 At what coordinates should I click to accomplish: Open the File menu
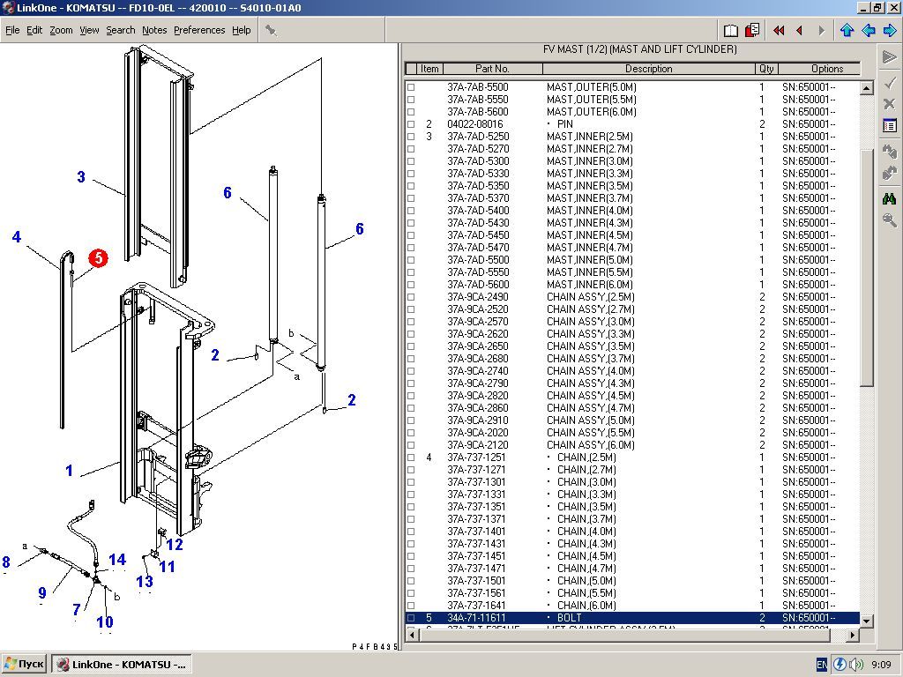(x=12, y=30)
